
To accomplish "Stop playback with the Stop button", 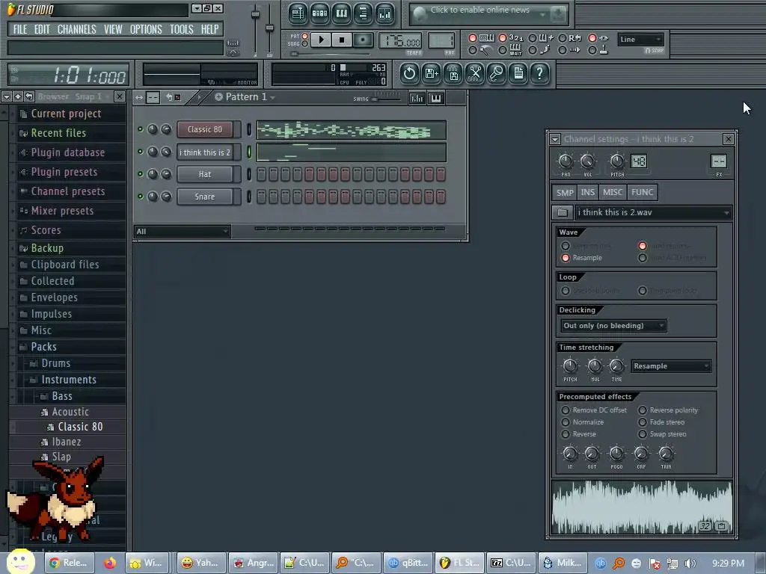I will (342, 40).
